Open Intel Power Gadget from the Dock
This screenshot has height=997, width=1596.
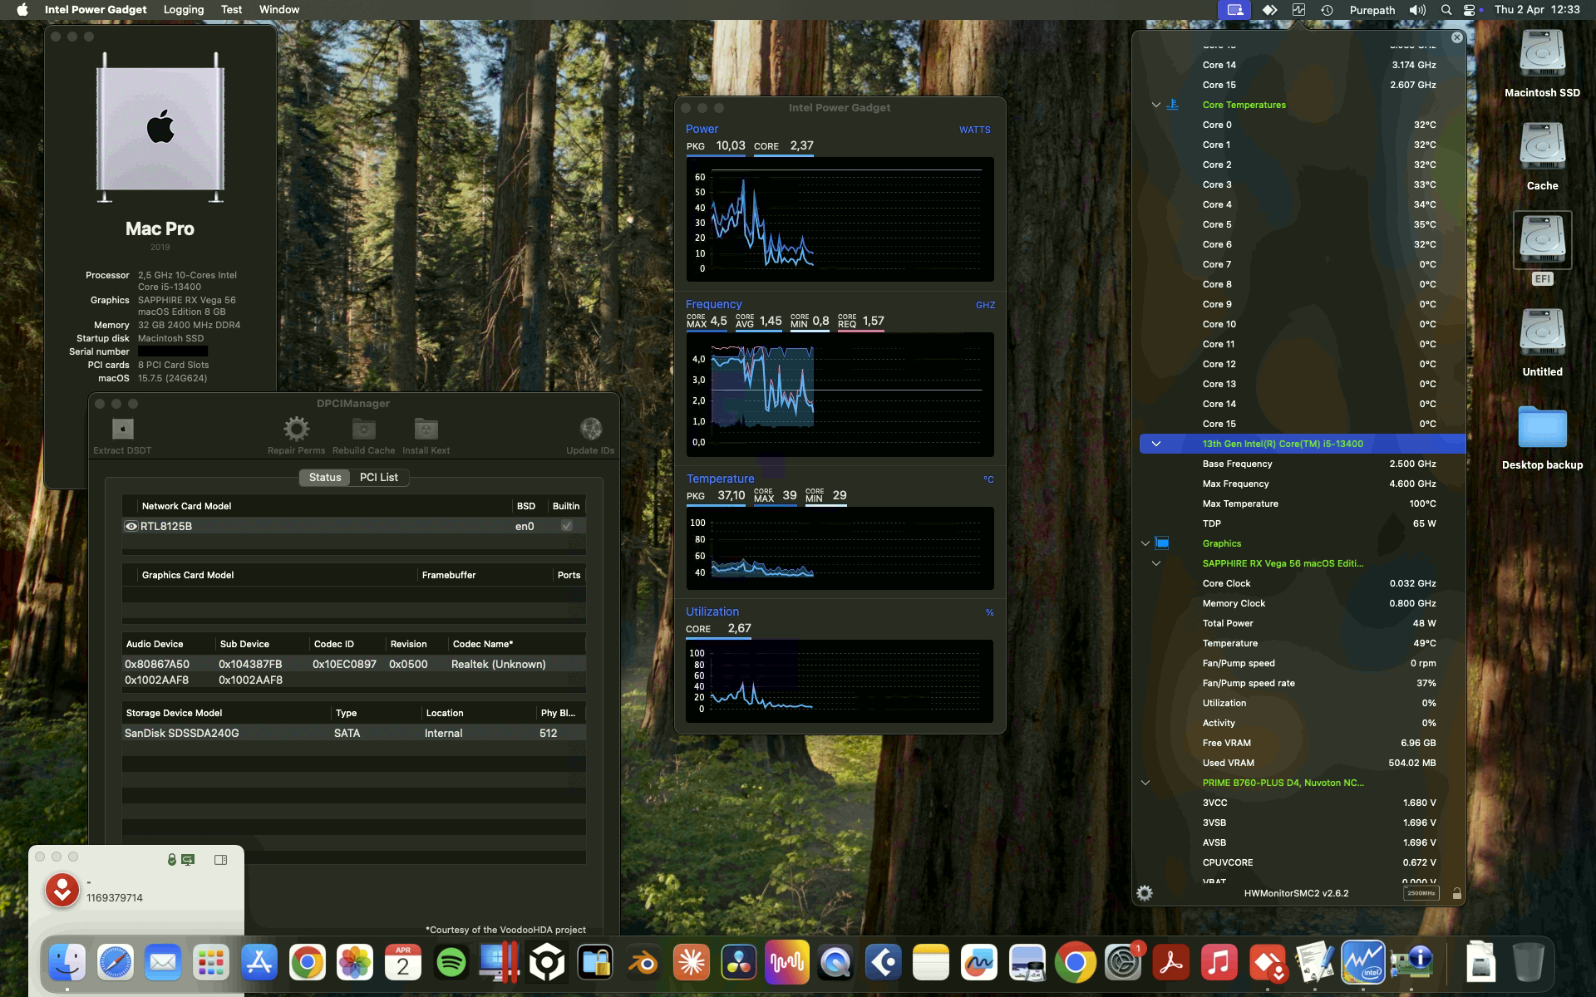click(x=1362, y=963)
